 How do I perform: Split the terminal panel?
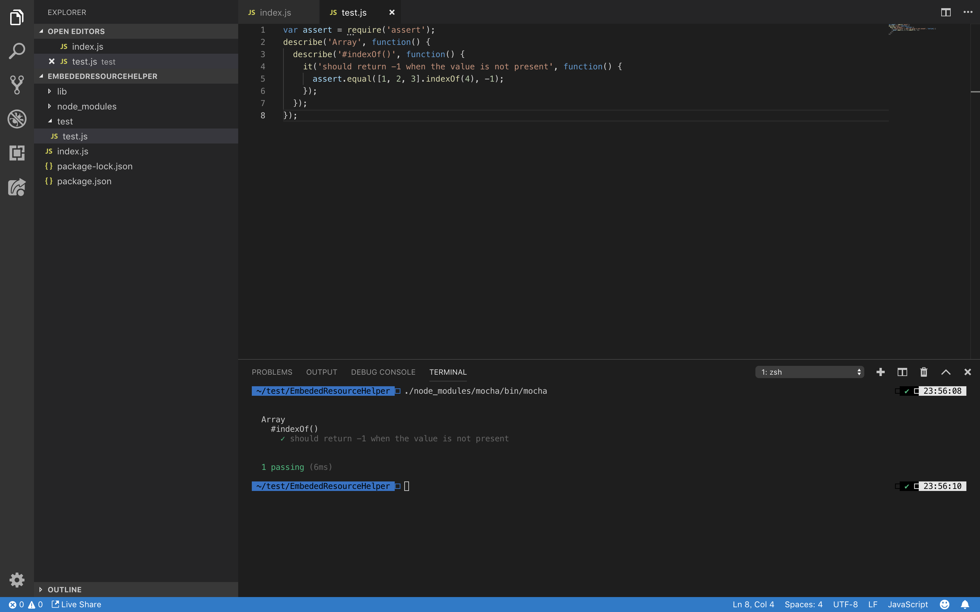902,372
